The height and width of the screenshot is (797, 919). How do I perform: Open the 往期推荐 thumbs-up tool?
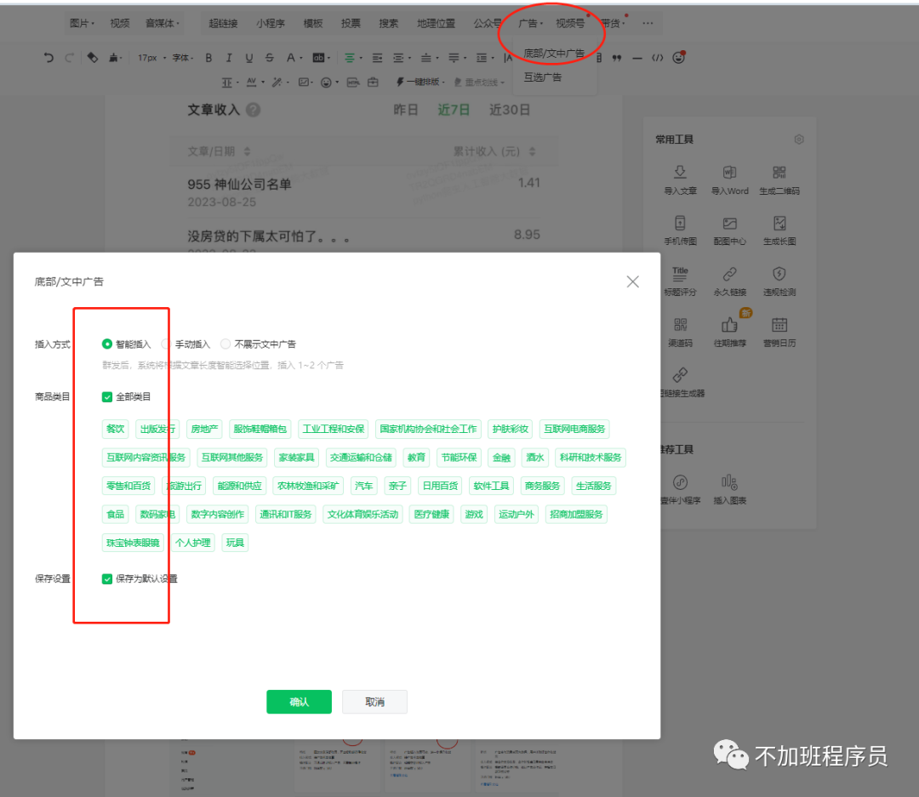730,332
